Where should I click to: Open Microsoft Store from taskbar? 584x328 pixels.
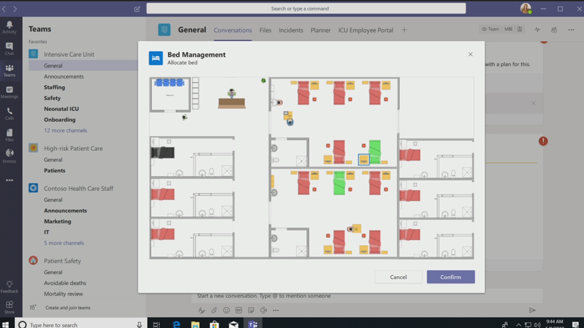(x=214, y=324)
